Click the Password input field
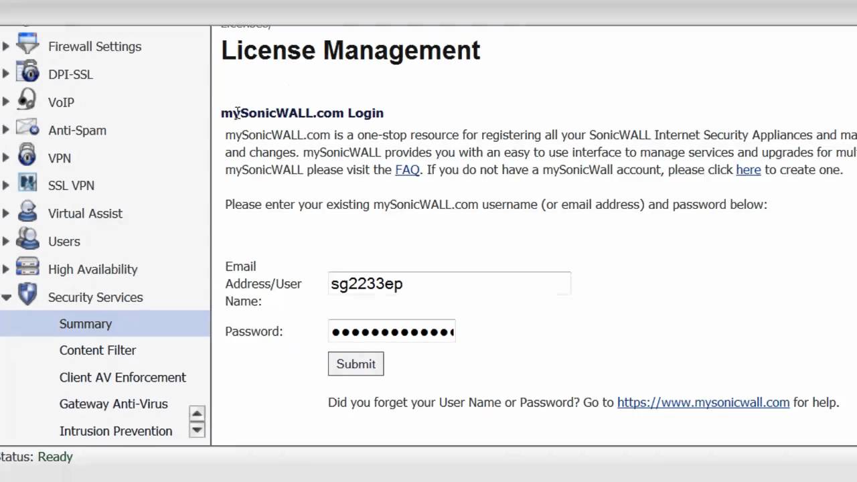Screen dimensions: 857x482 392,331
